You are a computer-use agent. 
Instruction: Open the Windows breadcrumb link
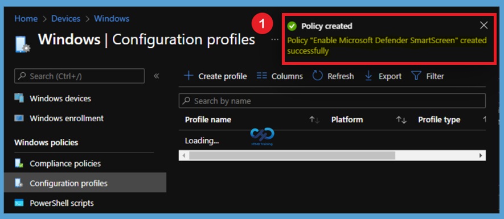click(x=112, y=19)
